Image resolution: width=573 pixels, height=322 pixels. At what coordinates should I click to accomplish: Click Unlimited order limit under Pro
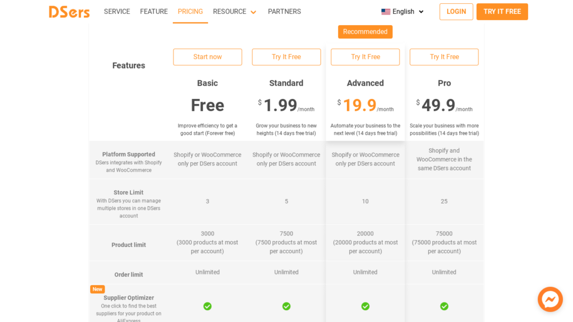[444, 272]
